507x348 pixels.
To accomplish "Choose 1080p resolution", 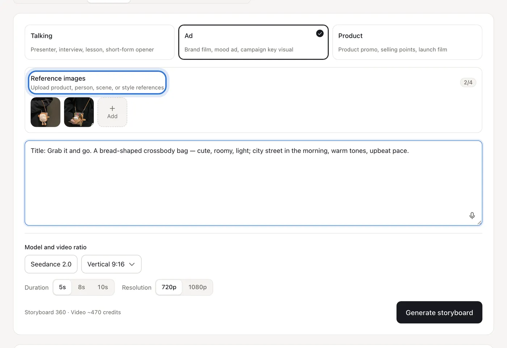I will pyautogui.click(x=197, y=287).
